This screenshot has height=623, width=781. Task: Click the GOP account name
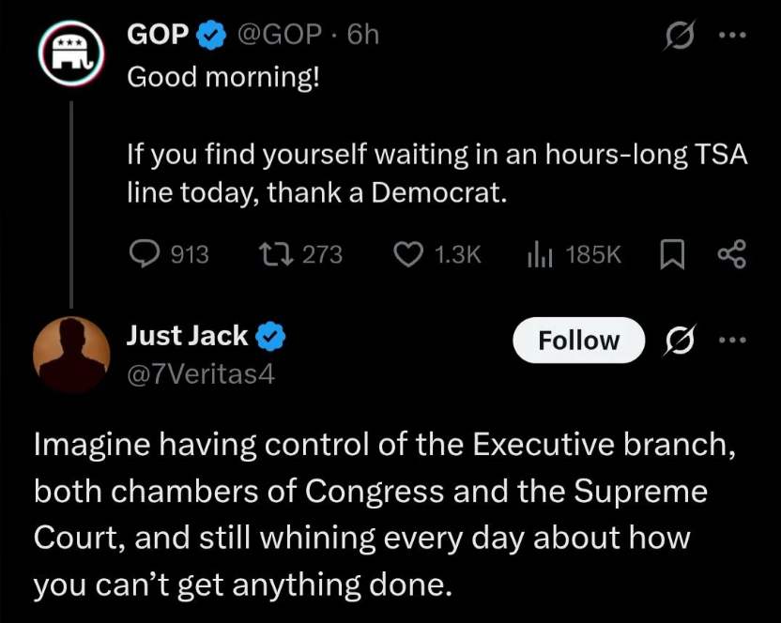(159, 35)
